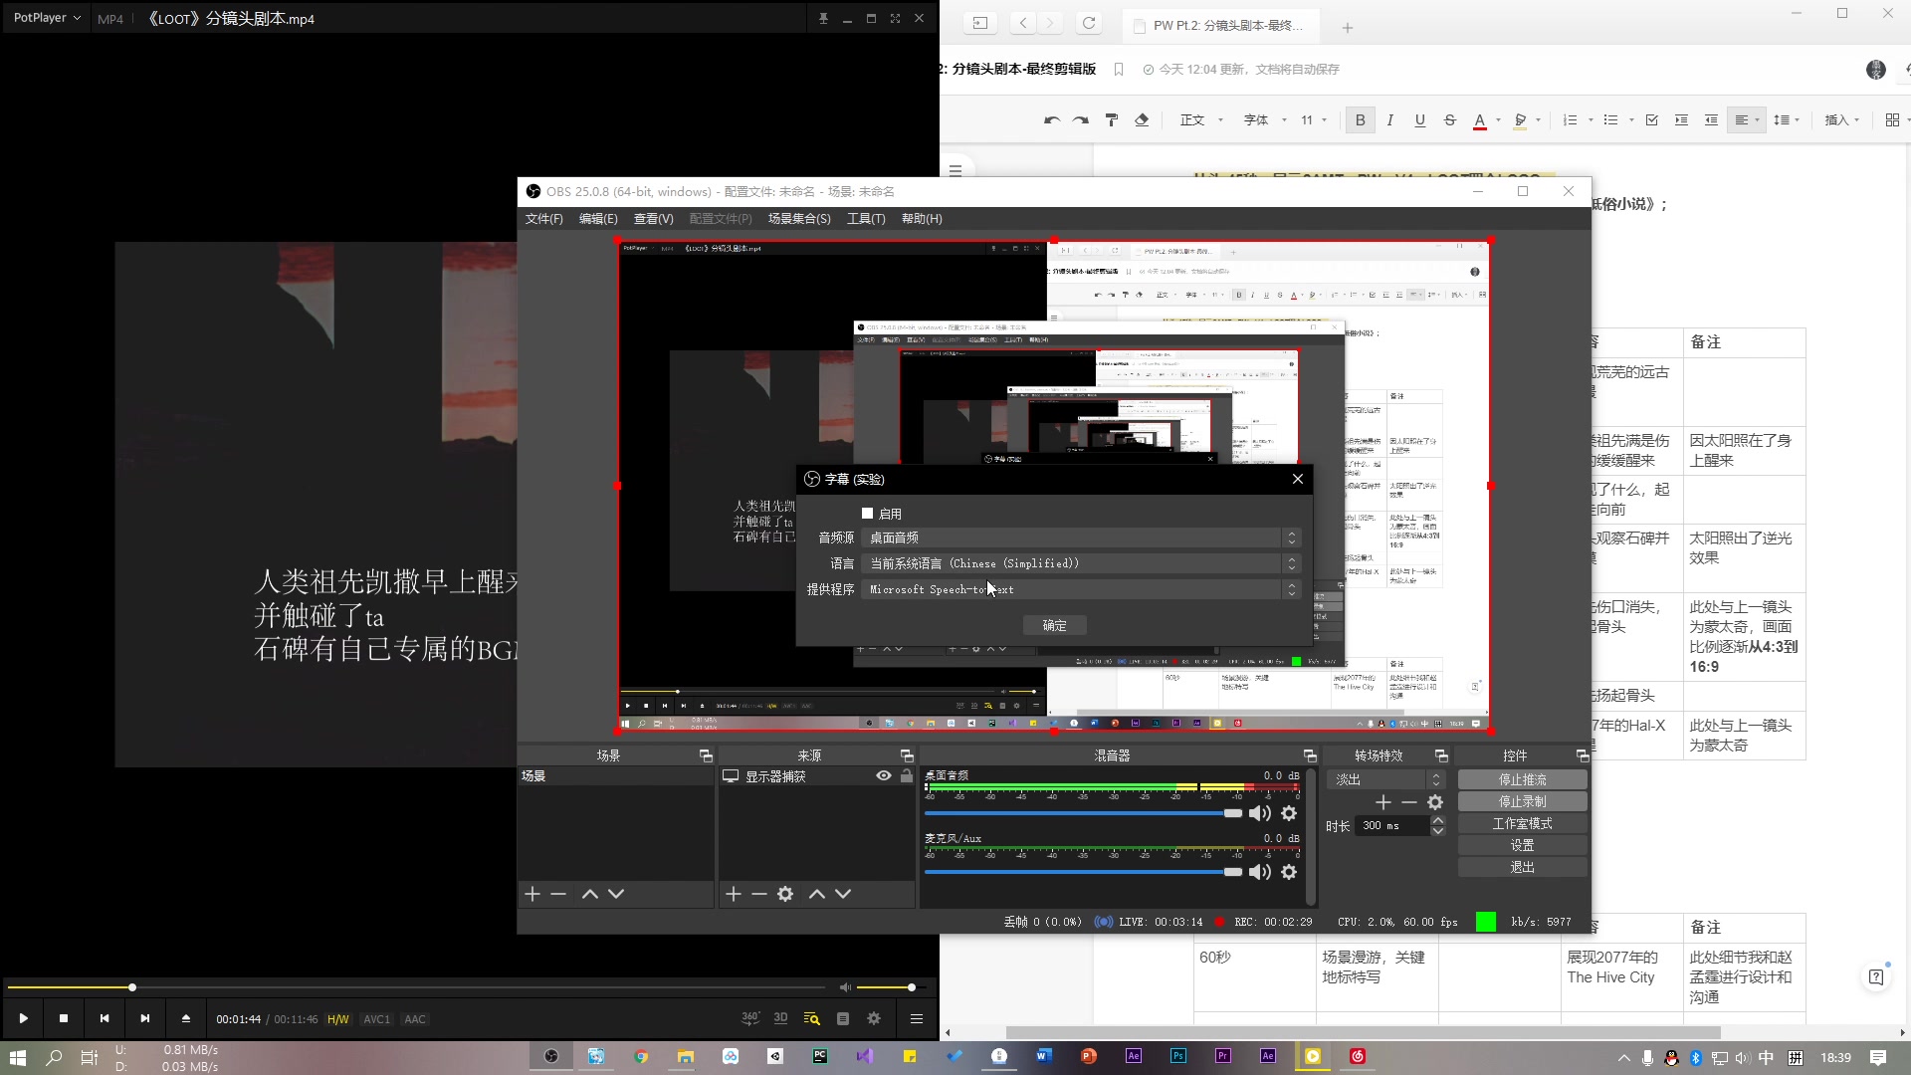
Task: Mute 桌面音频 in OBS mixer
Action: [x=1260, y=813]
